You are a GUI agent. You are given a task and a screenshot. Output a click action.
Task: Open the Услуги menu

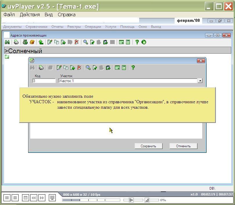[x=111, y=27]
